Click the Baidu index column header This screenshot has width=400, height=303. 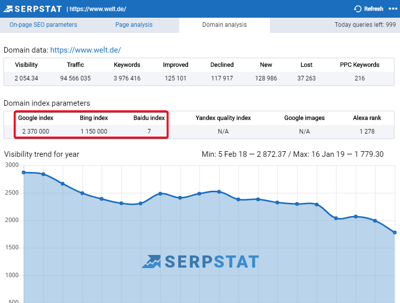149,118
